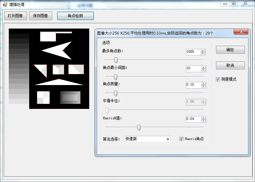Click the 最多角点数 slider handle
255x182 pixels.
(x=116, y=60)
